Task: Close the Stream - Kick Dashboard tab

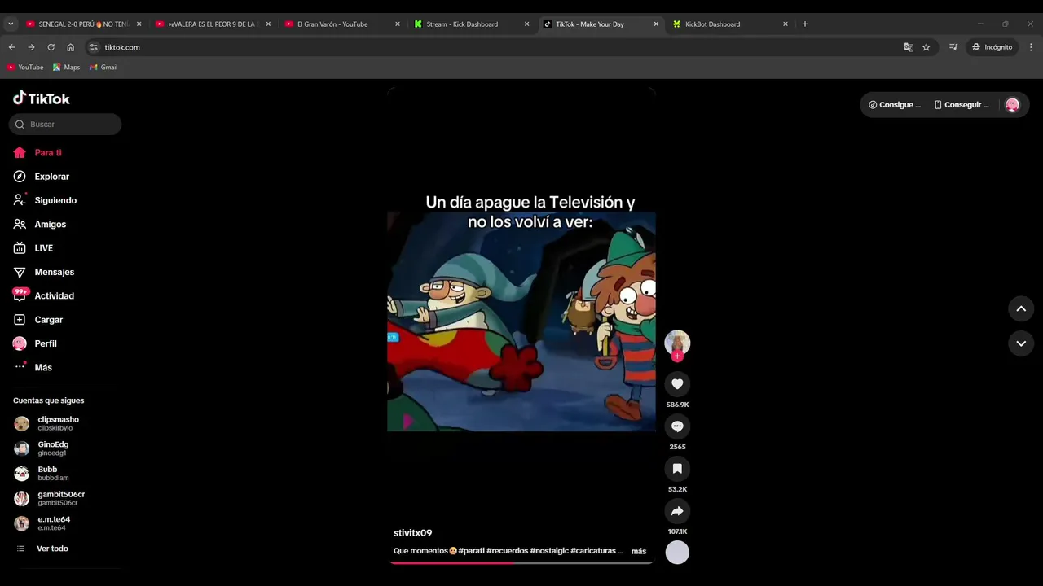Action: tap(526, 24)
